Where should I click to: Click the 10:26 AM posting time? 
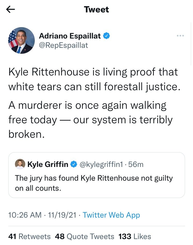click(25, 215)
